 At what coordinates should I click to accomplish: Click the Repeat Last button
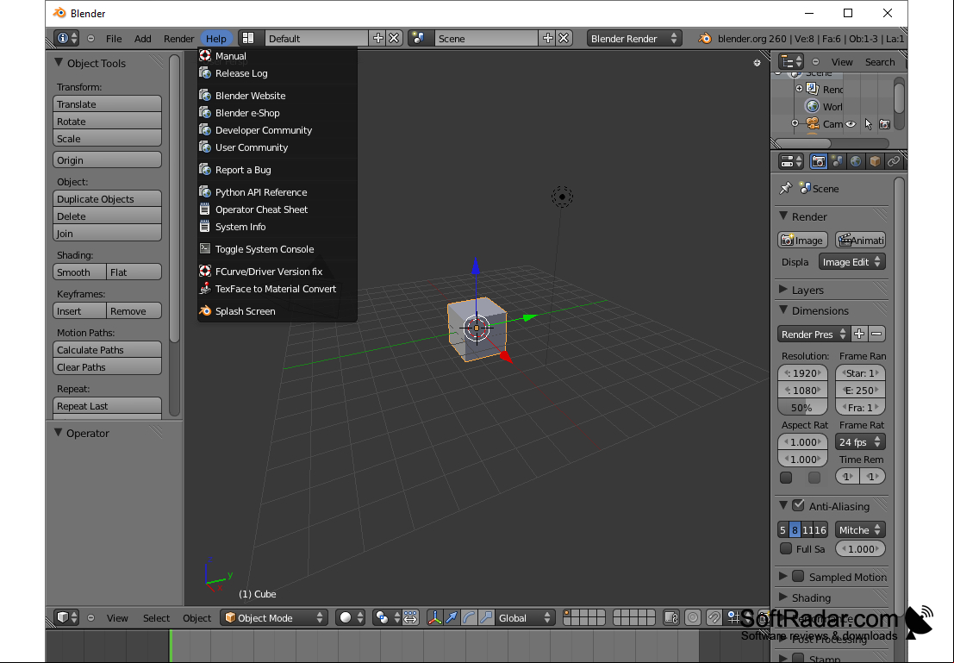pyautogui.click(x=107, y=406)
